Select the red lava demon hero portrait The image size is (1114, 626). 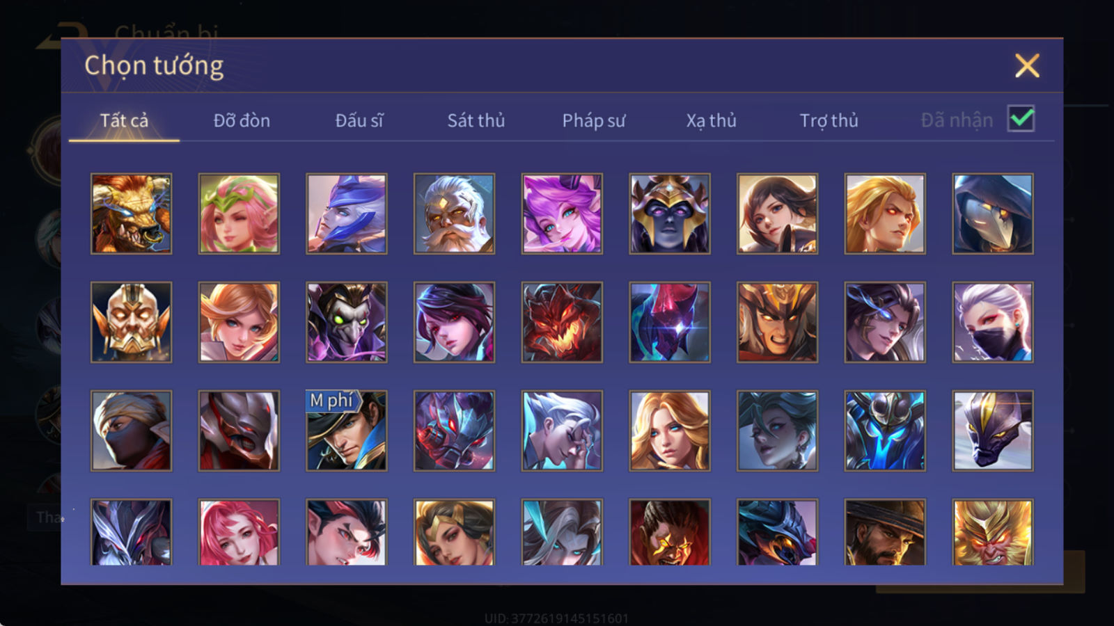tap(562, 322)
